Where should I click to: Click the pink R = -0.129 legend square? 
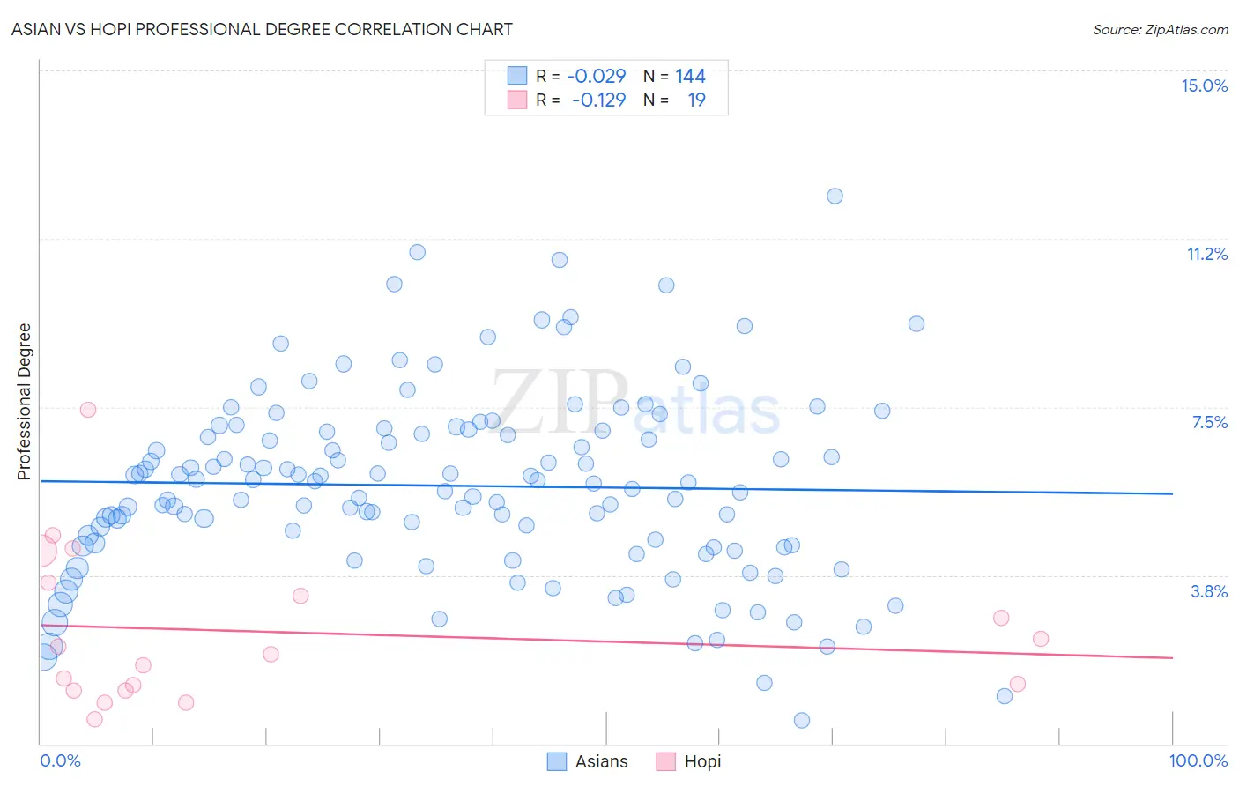517,100
